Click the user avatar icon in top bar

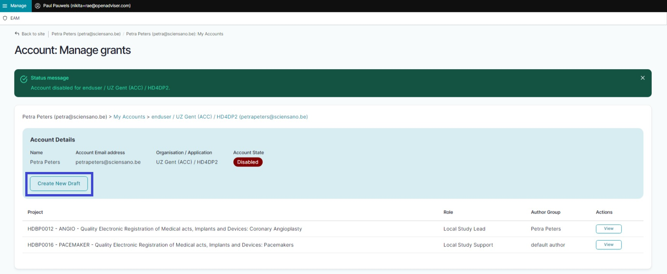point(37,6)
